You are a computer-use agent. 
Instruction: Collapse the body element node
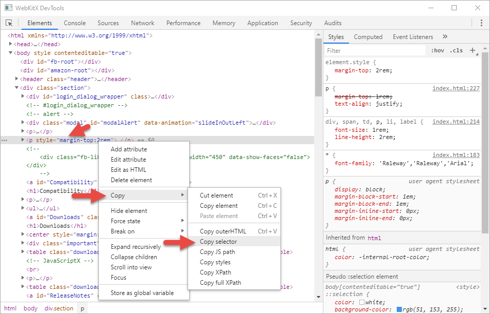click(x=10, y=53)
